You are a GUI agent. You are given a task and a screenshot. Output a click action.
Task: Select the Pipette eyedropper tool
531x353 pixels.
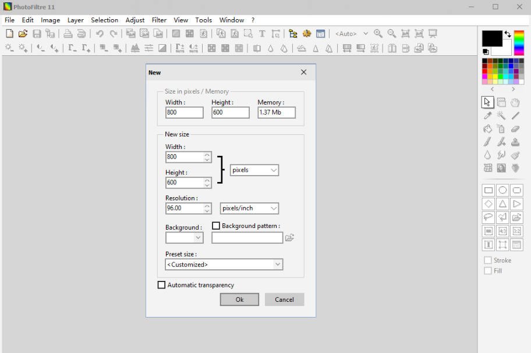pos(488,116)
